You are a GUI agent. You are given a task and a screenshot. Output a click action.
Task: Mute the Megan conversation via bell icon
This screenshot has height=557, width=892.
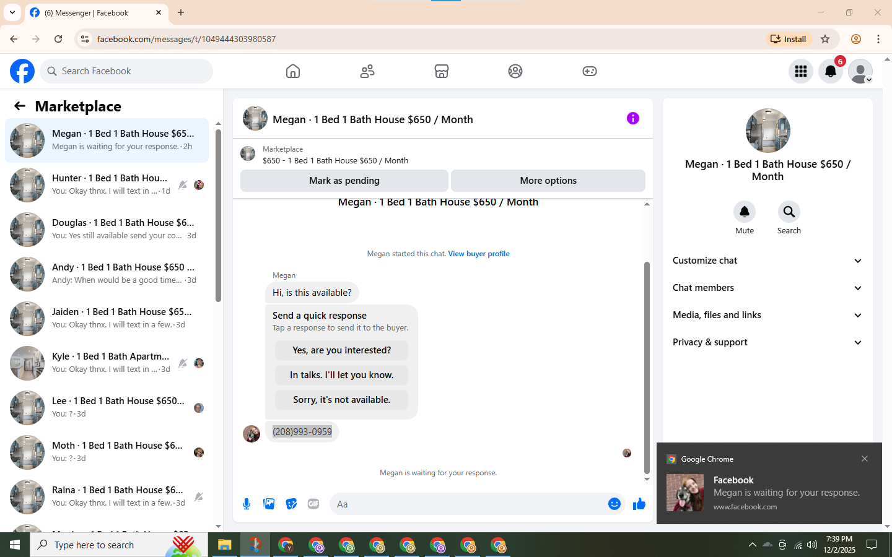tap(745, 212)
